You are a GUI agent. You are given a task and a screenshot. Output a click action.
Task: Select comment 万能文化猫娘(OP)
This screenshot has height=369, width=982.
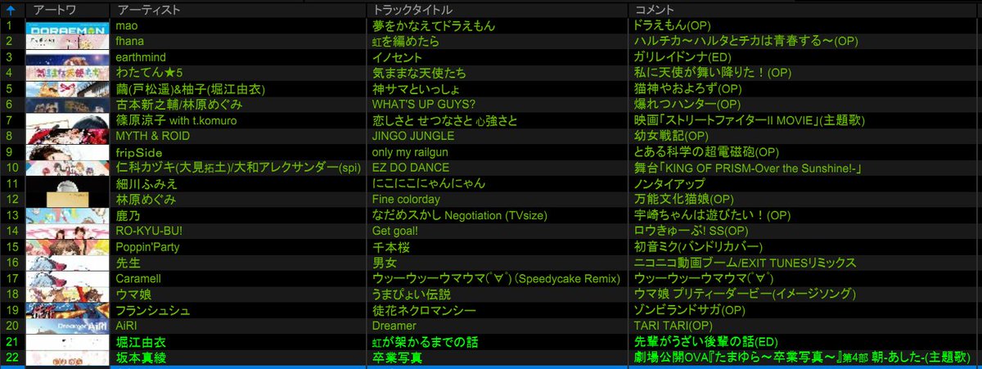click(684, 200)
